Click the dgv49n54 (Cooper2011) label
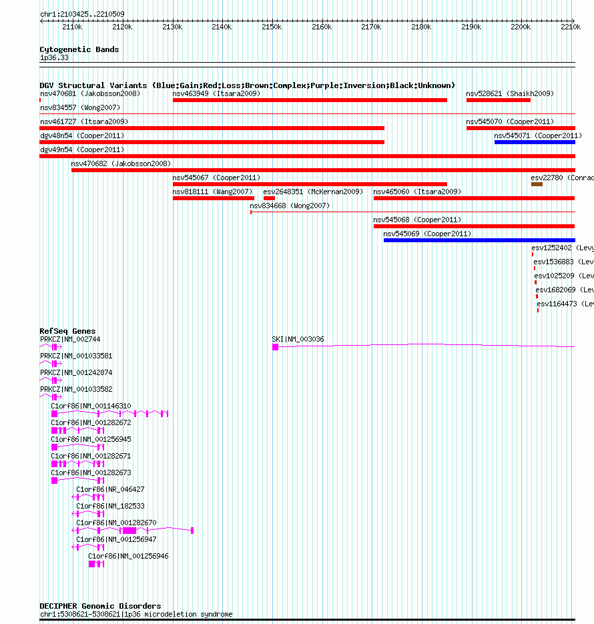 pos(82,149)
